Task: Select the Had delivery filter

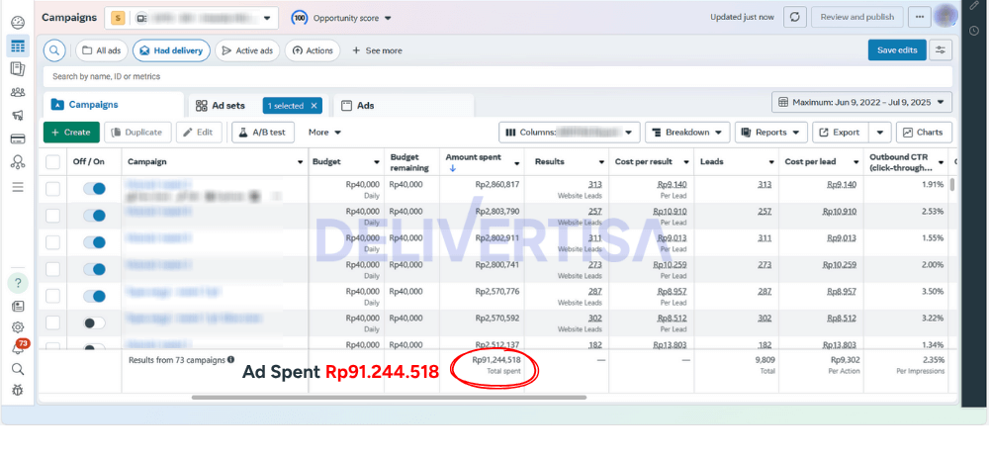Action: (171, 50)
